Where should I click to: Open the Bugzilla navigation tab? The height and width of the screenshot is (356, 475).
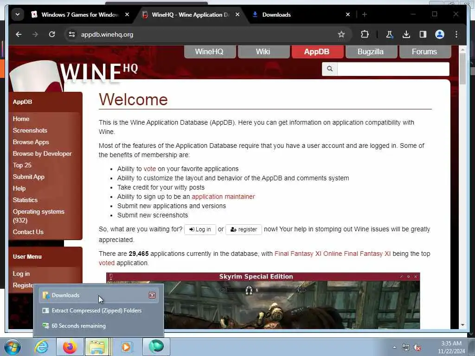(x=371, y=52)
